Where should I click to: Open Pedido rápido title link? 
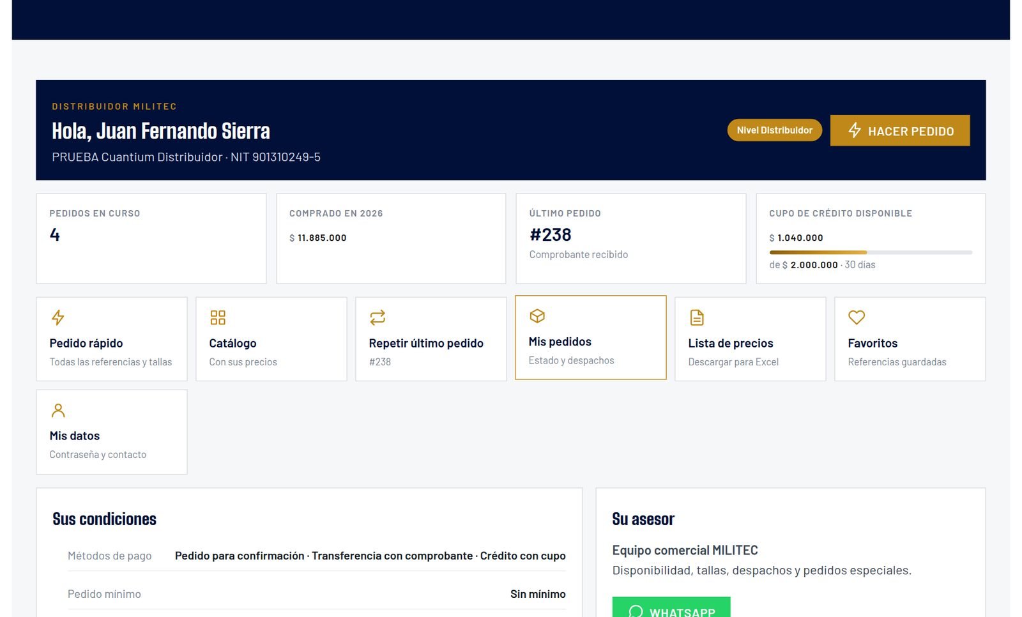[x=86, y=343]
